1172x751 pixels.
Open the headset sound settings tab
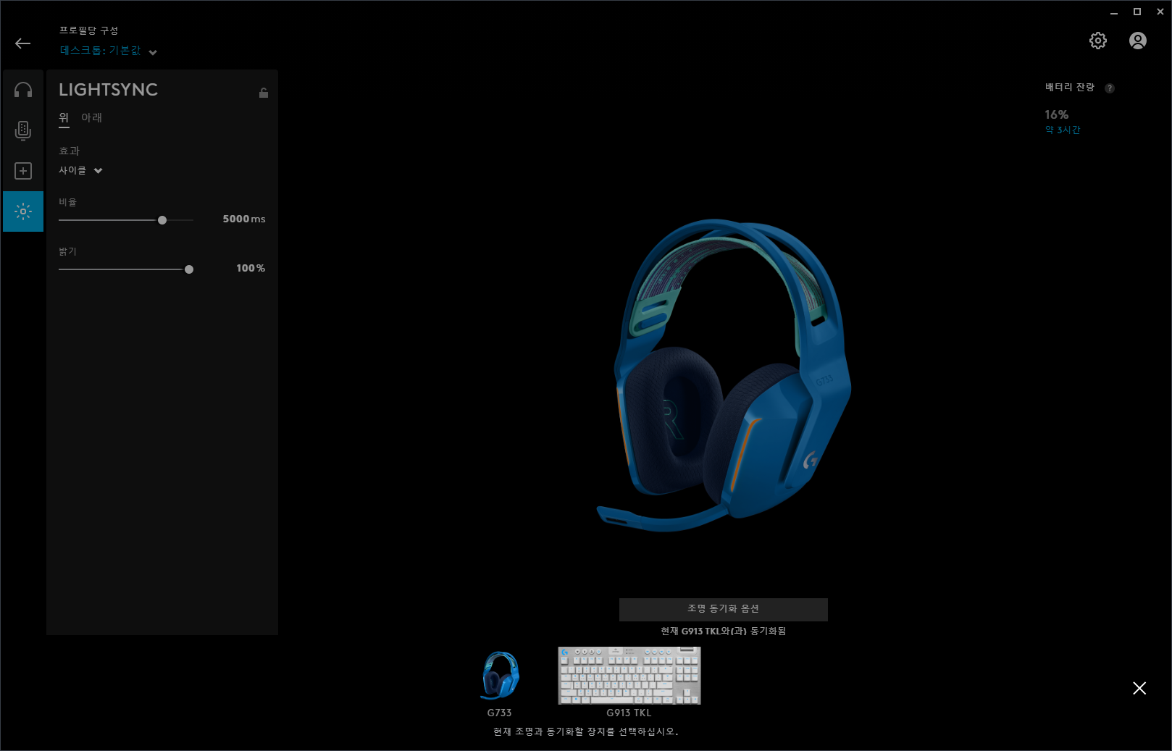23,90
